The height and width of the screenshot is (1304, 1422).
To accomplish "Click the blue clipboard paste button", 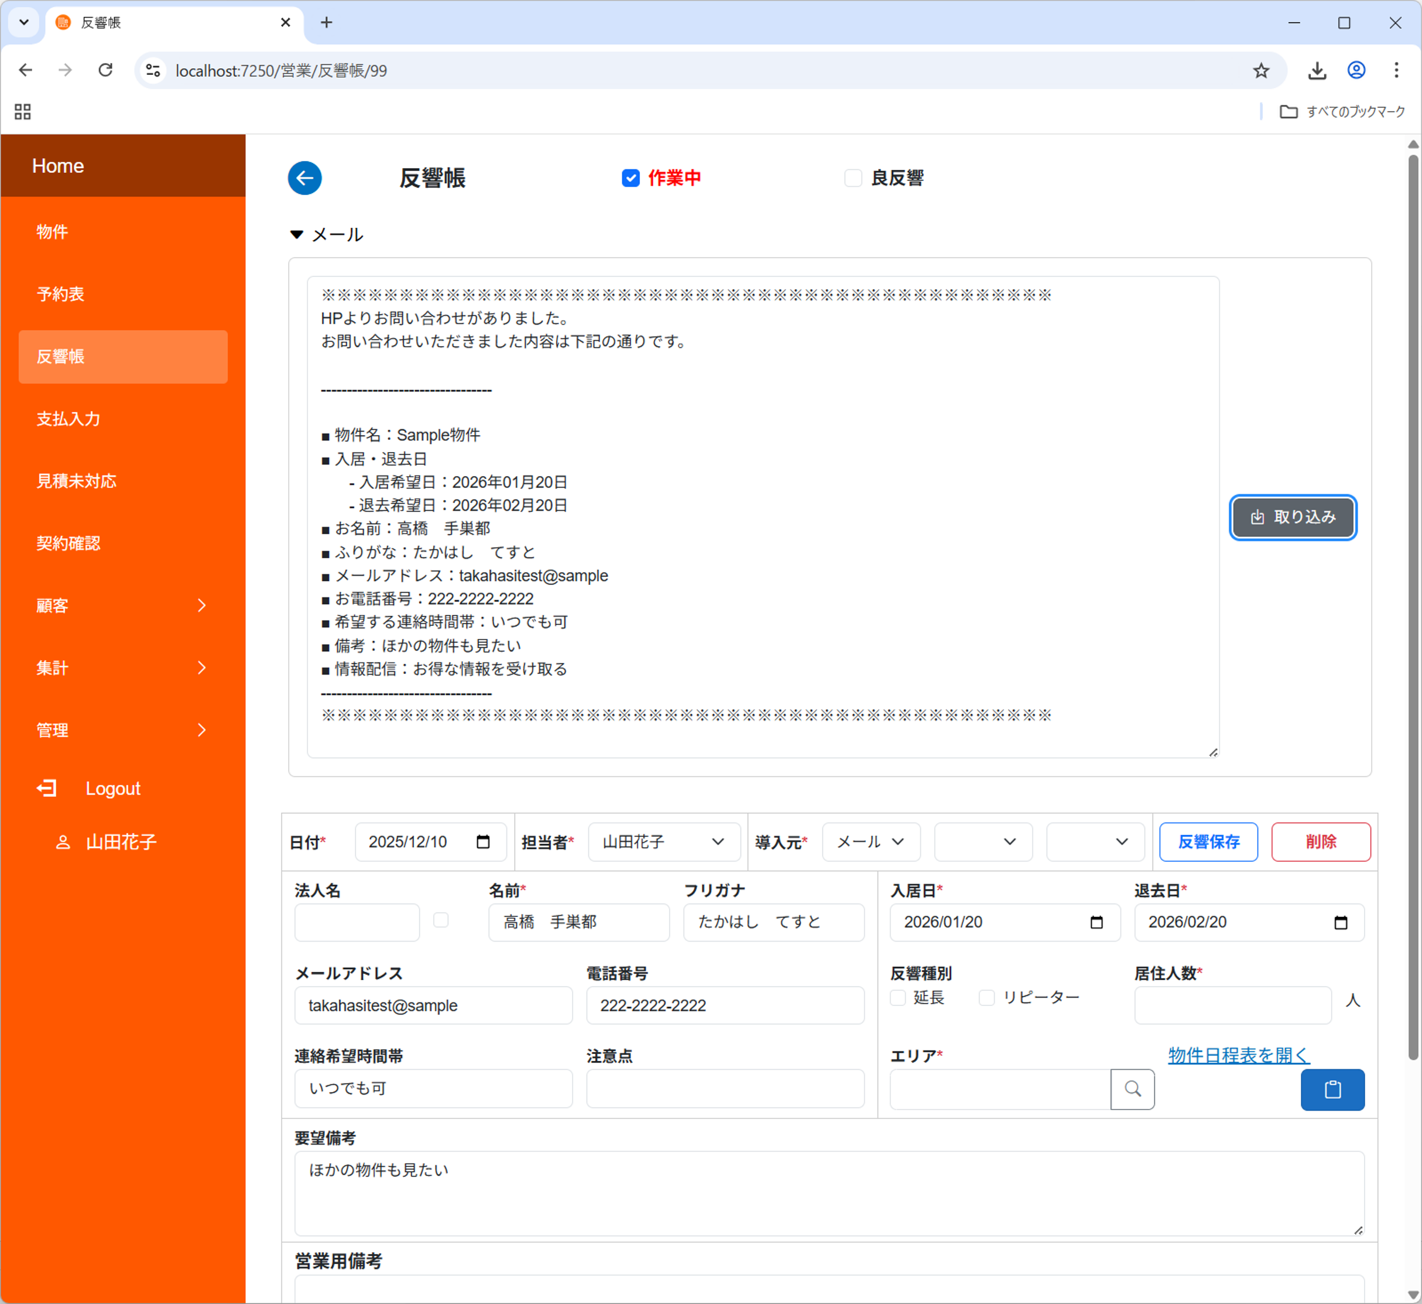I will tap(1332, 1090).
